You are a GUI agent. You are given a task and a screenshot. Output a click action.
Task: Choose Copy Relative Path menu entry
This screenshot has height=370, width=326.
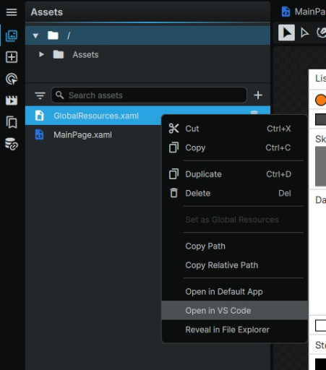[234, 265]
